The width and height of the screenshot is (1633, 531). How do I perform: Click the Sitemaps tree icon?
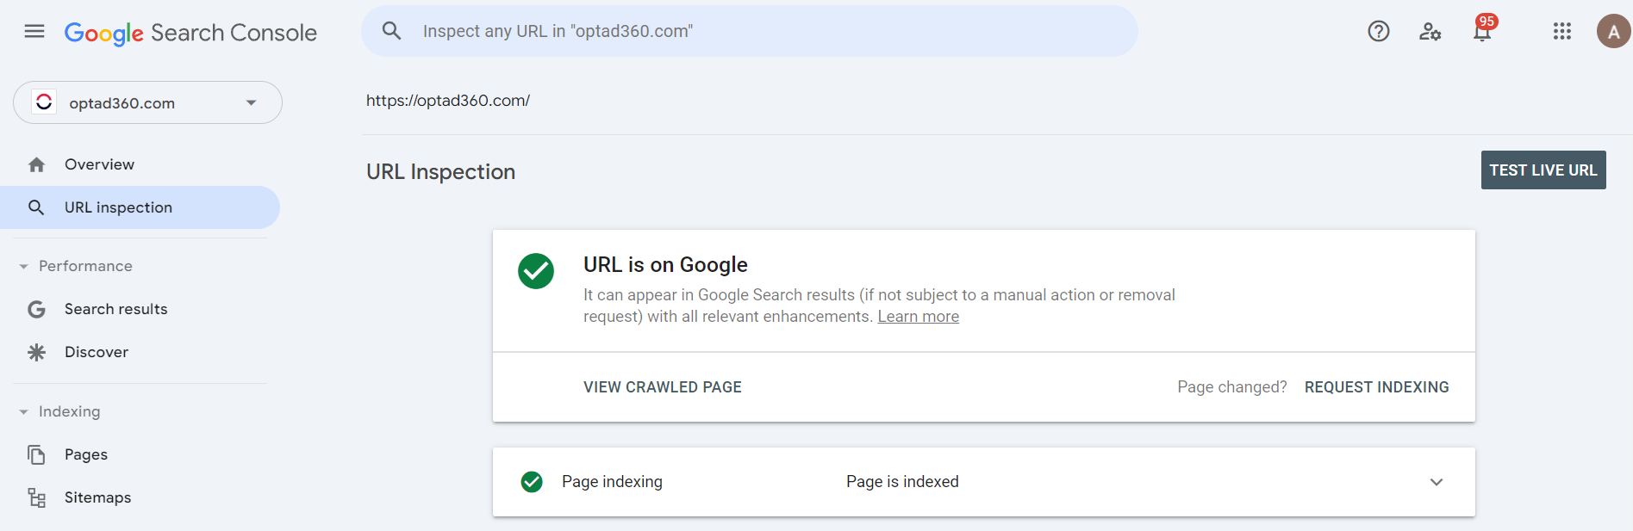36,497
